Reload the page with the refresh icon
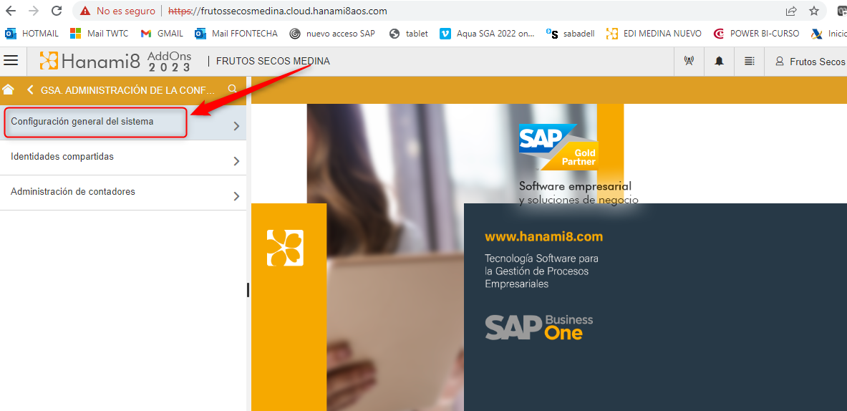 (x=56, y=10)
